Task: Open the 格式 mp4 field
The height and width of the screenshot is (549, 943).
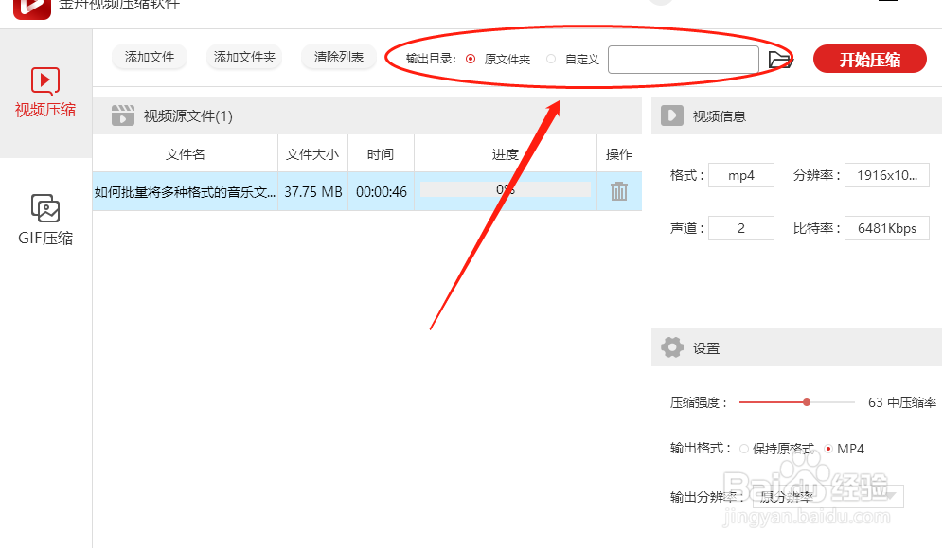Action: (741, 174)
